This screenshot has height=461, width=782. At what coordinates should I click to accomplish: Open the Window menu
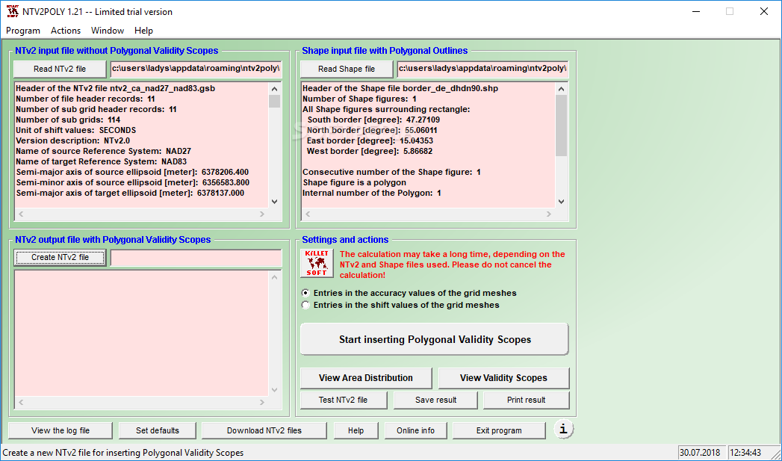coord(108,31)
